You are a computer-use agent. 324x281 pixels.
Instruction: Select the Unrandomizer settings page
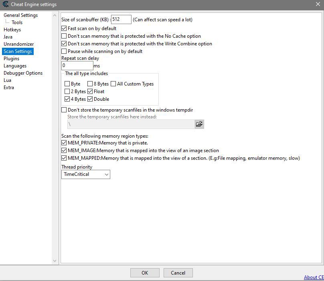coord(18,44)
